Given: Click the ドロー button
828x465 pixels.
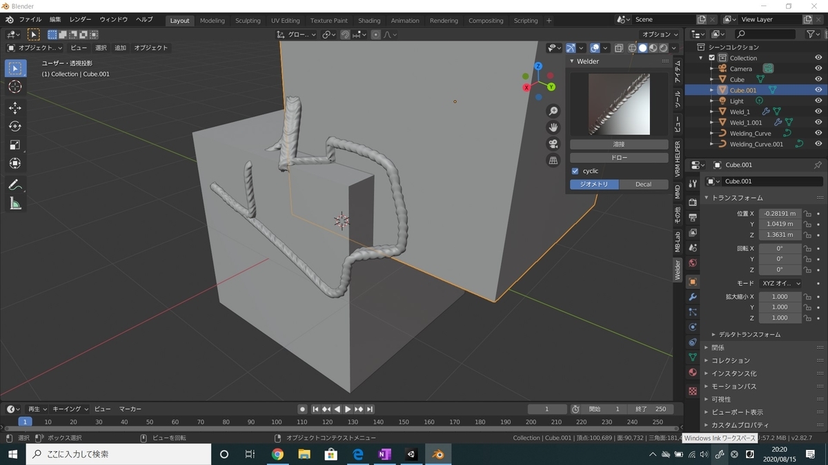Looking at the screenshot, I should (619, 158).
